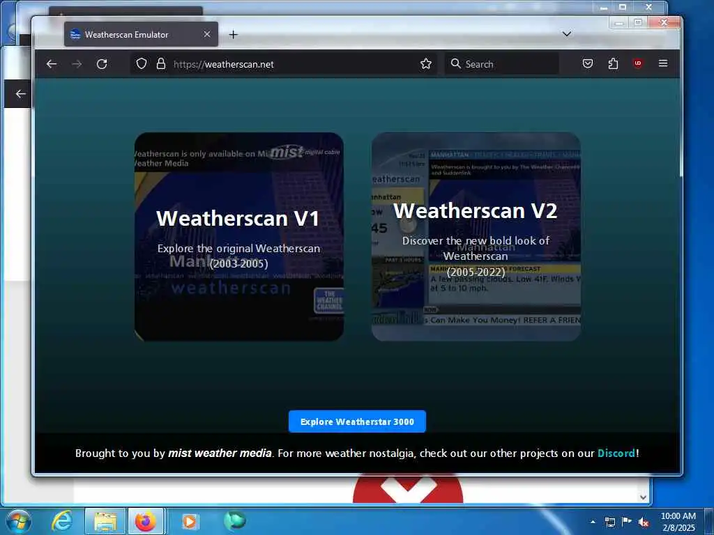This screenshot has height=535, width=714.
Task: Open Windows Media Player from taskbar
Action: [189, 521]
